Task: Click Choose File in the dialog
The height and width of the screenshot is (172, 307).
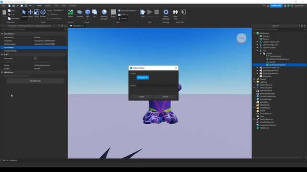Action: point(143,77)
